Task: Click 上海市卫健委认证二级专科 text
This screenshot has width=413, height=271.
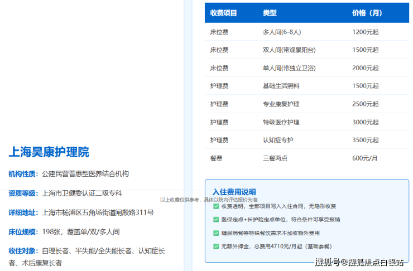Action: [x=82, y=193]
